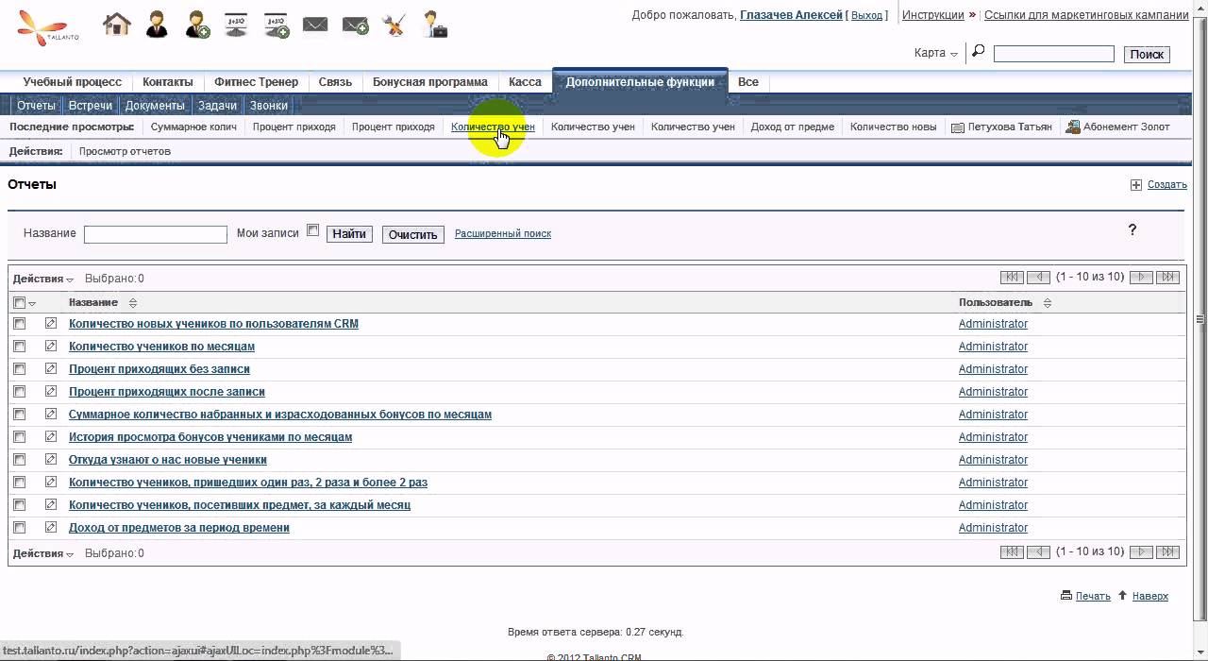Click top pagination last-page button
This screenshot has width=1208, height=661.
(x=1168, y=277)
